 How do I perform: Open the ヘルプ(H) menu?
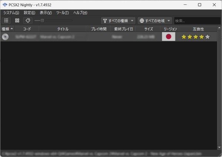(80, 13)
